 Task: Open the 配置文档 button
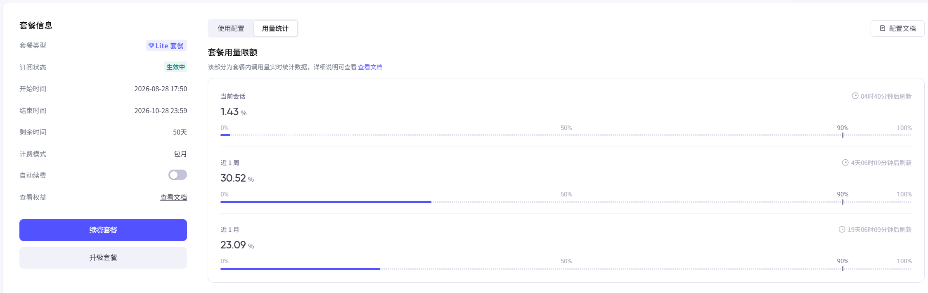pos(897,28)
